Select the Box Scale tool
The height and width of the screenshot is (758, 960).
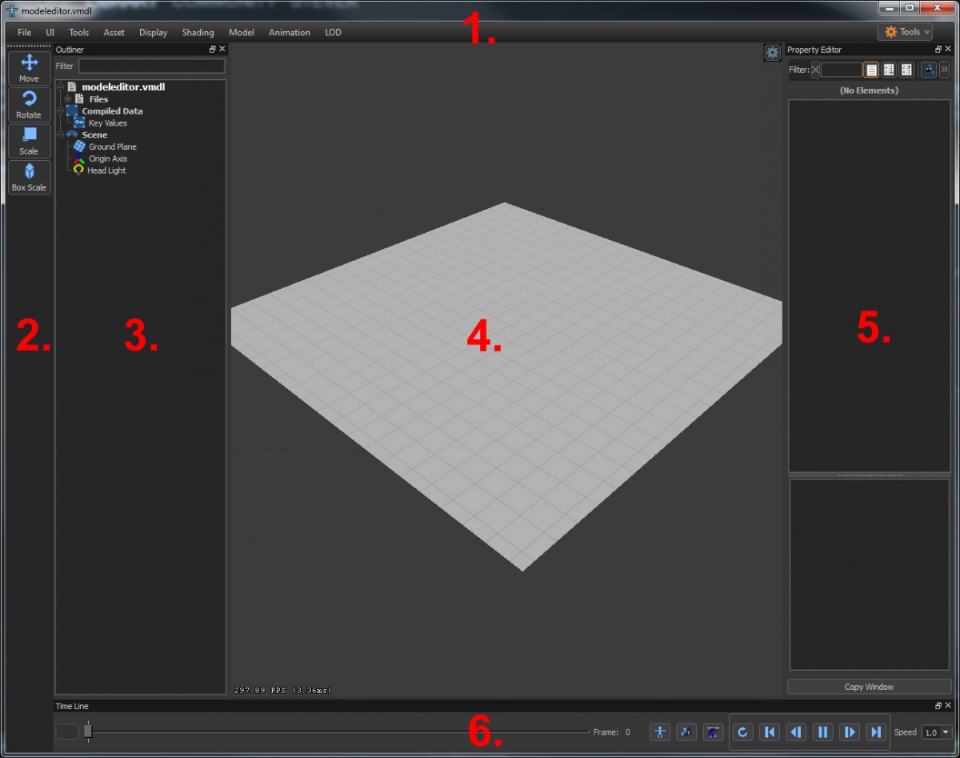[29, 177]
